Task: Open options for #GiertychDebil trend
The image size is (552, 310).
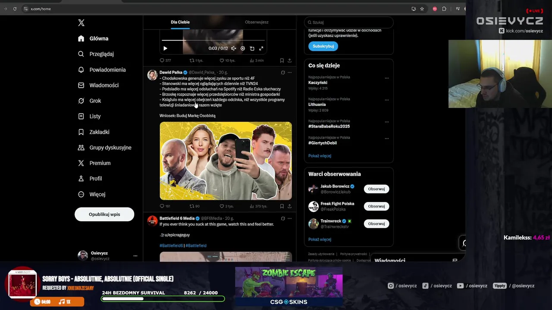Action: [x=387, y=138]
